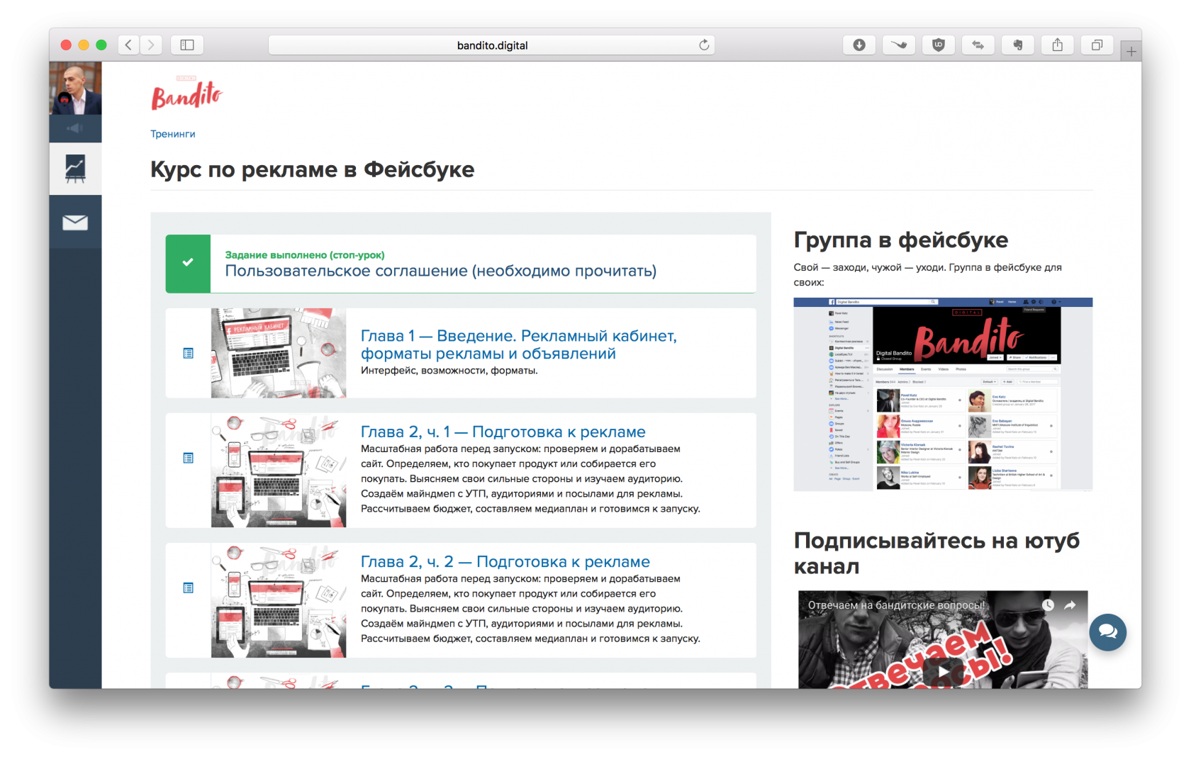Click the text Интерфейс, возможности, форматы.
Image resolution: width=1191 pixels, height=759 pixels.
449,370
